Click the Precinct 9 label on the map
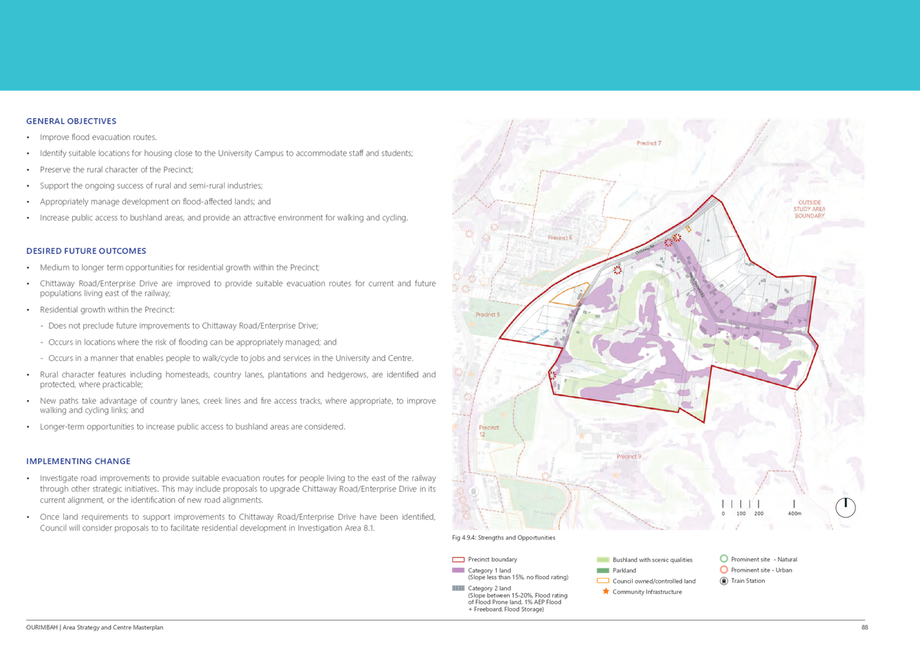920x650 pixels. click(x=629, y=456)
